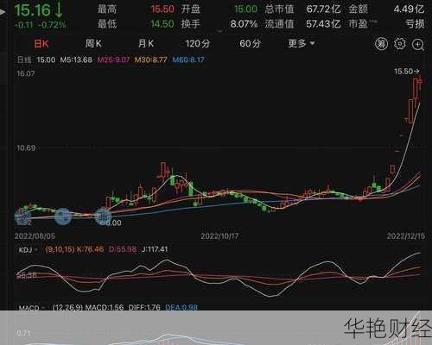The image size is (432, 345).
Task: Click the DEA:0.98 value
Action: 181,307
